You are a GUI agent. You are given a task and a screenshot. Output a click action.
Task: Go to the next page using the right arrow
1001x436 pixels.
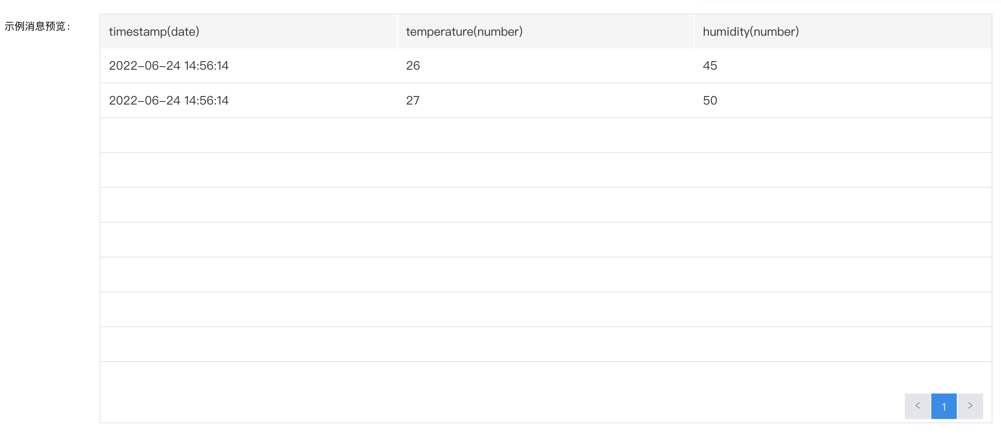click(970, 406)
